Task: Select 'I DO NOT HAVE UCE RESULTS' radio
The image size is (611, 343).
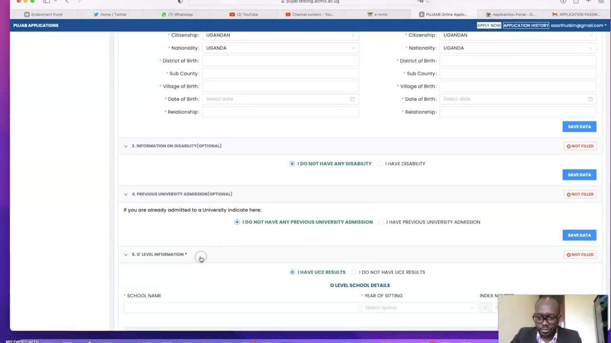Action: (x=354, y=272)
